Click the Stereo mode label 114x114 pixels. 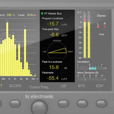click(x=101, y=16)
